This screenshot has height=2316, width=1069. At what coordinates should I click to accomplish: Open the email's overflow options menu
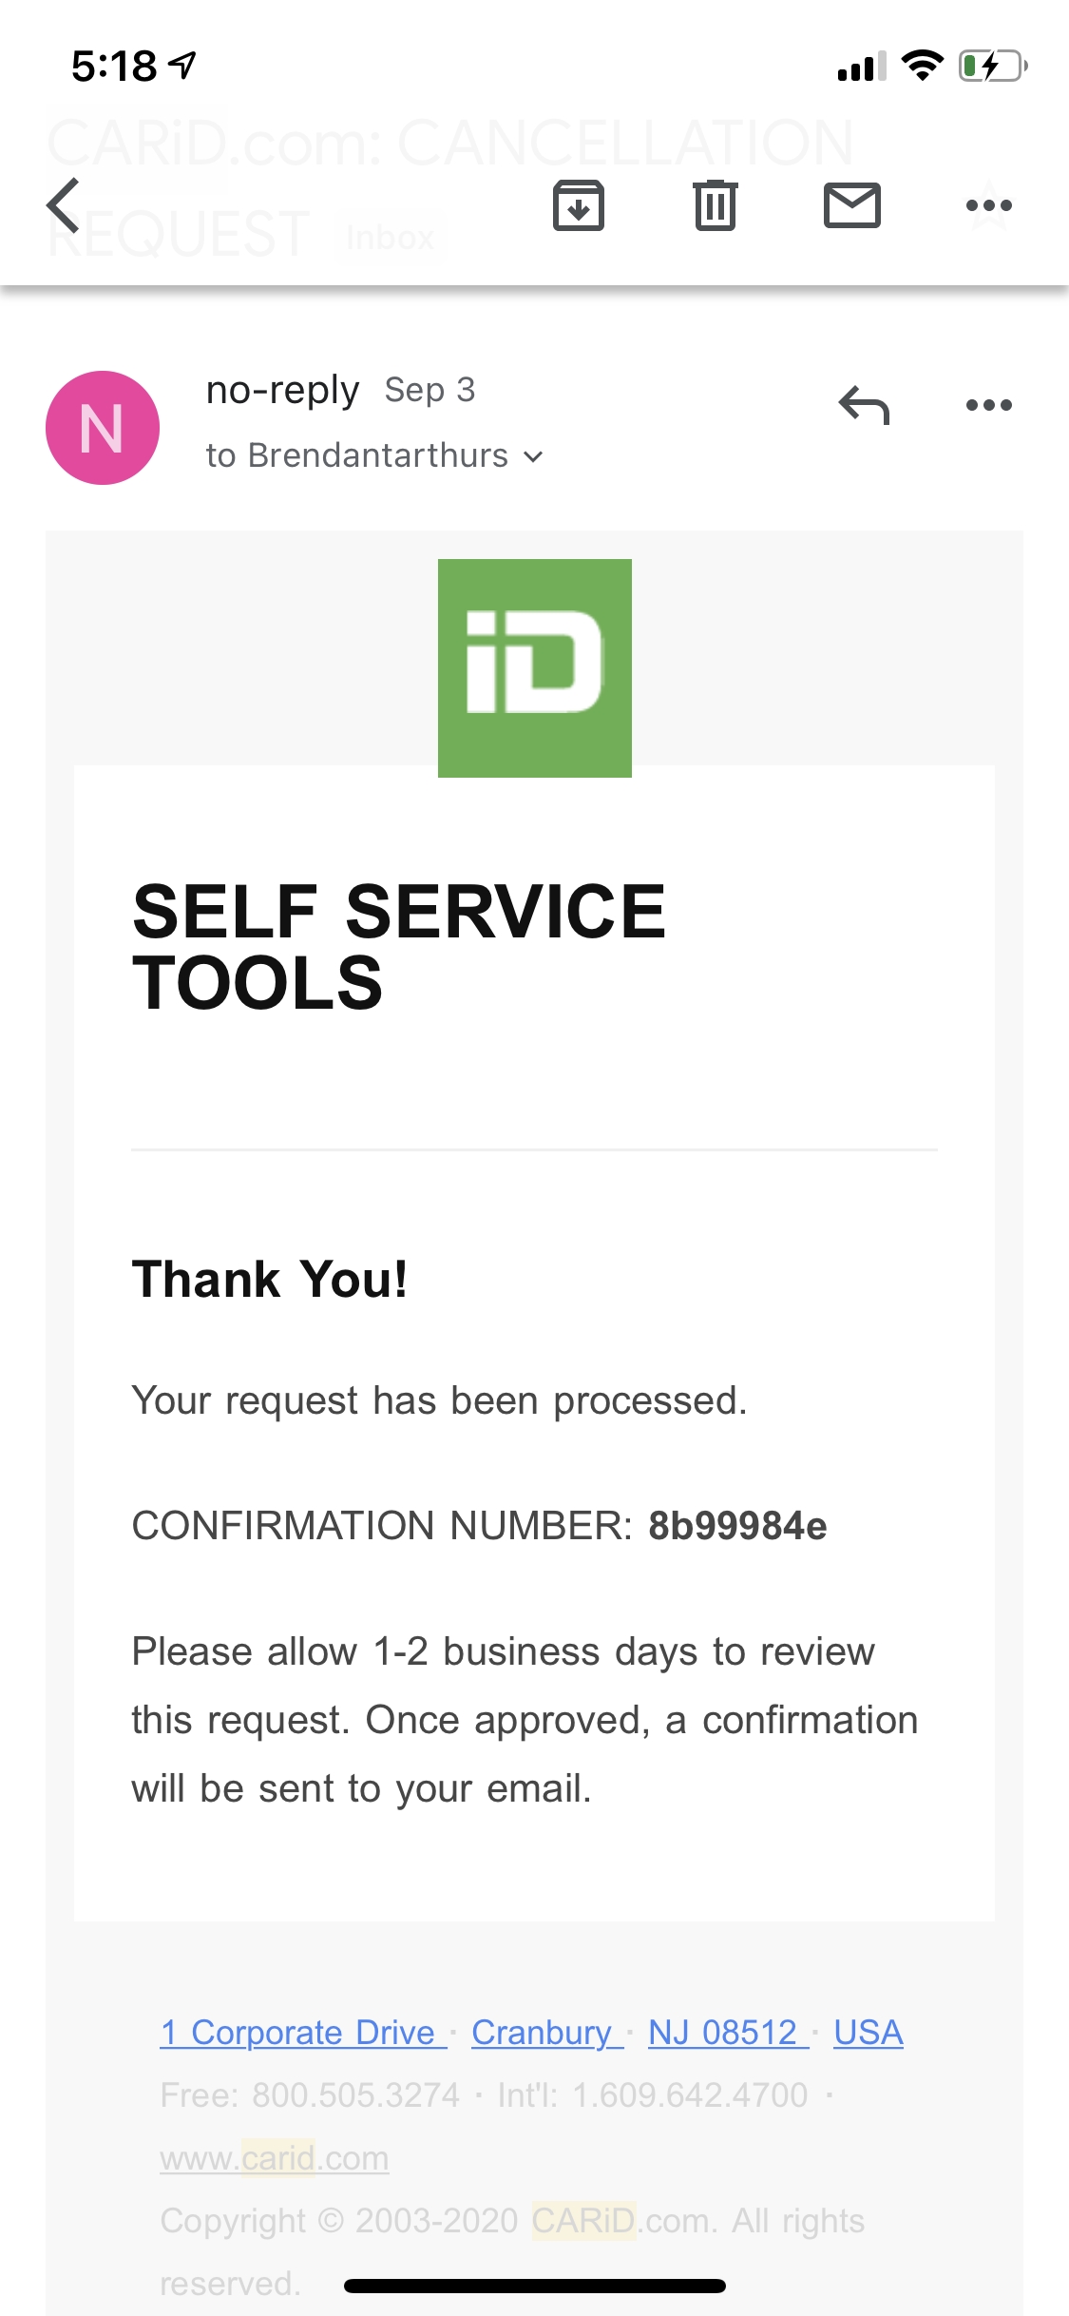[988, 203]
